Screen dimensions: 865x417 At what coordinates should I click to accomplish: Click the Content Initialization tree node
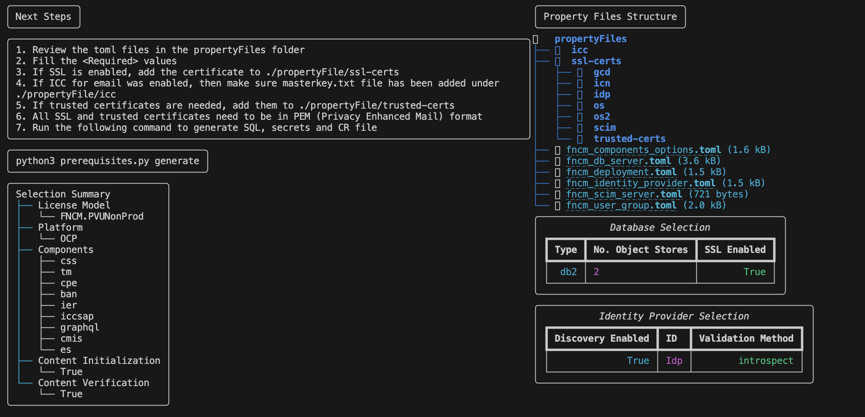99,361
